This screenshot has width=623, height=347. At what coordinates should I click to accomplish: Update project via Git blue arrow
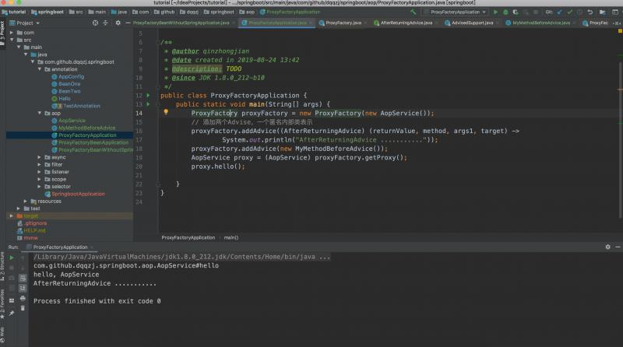(x=560, y=12)
